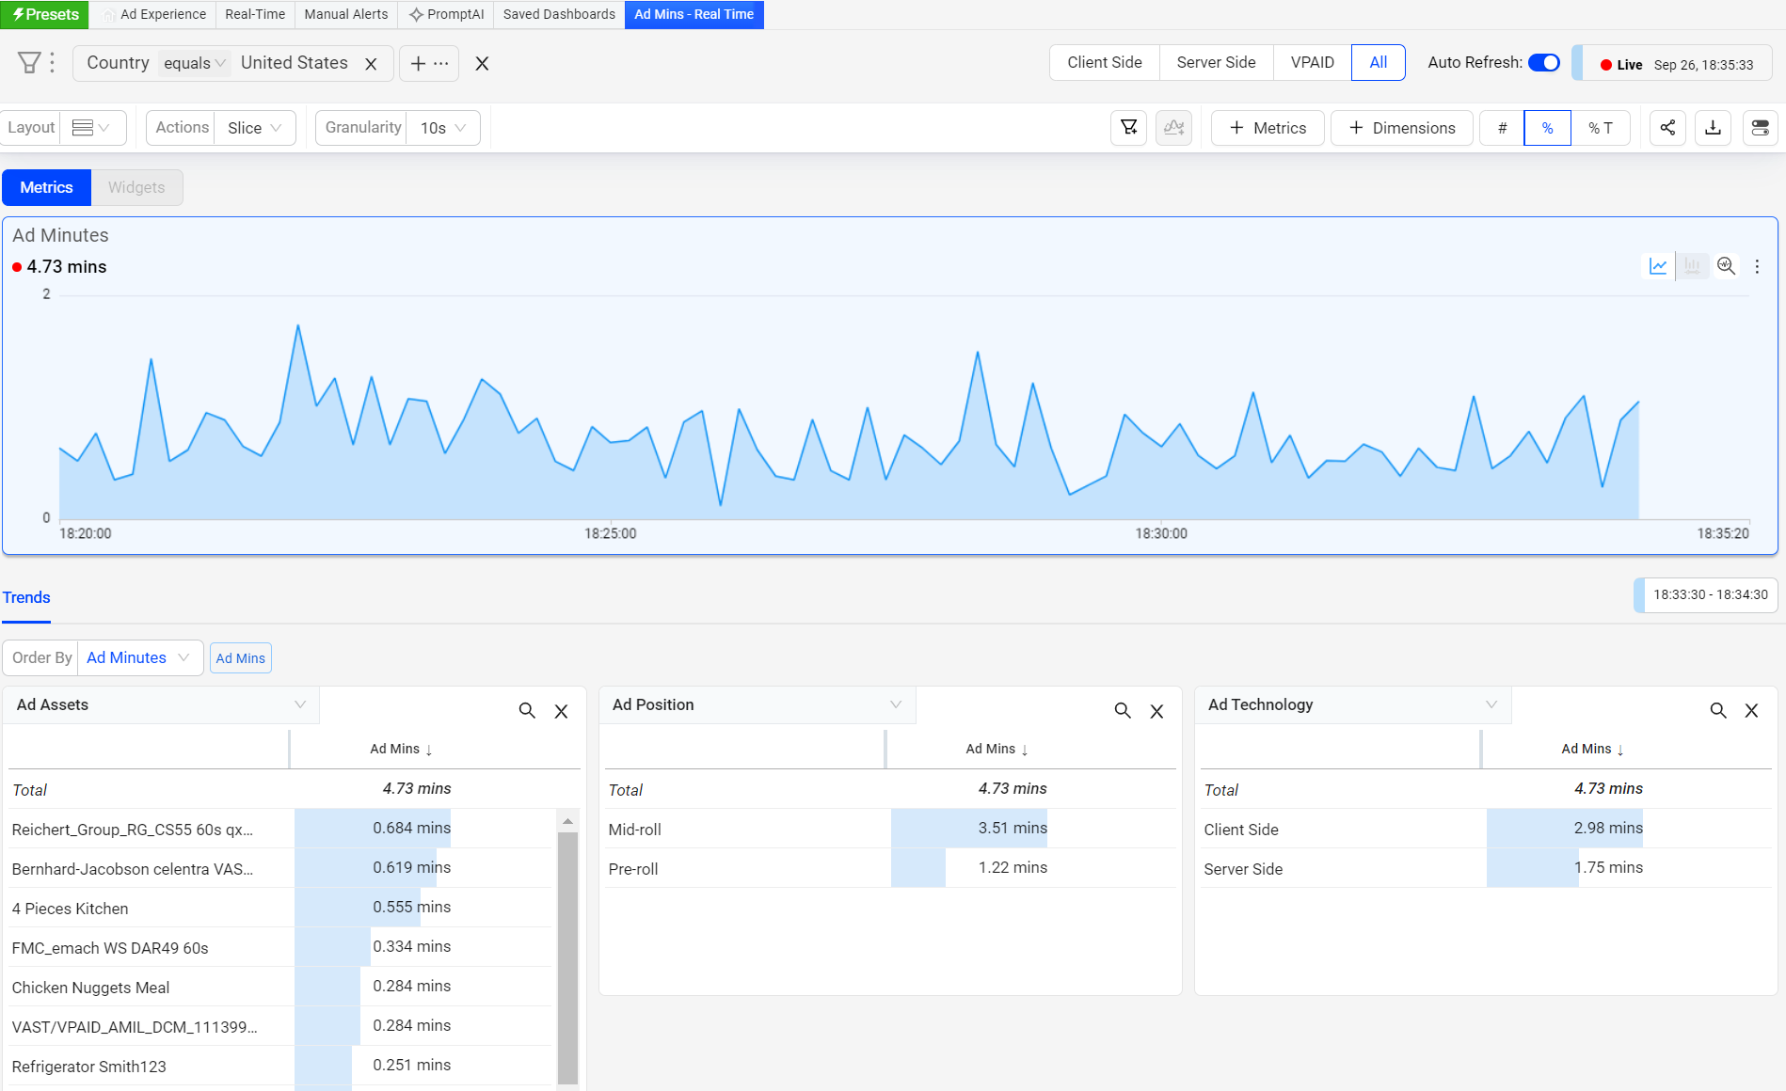Search within the Ad Assets panel

click(527, 711)
